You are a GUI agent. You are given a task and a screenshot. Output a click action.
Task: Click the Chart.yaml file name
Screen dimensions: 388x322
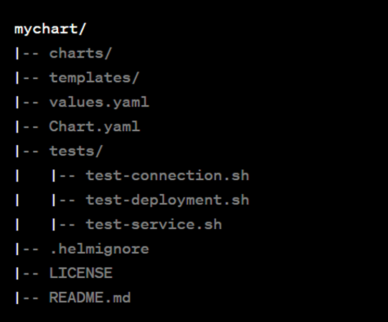[95, 127]
